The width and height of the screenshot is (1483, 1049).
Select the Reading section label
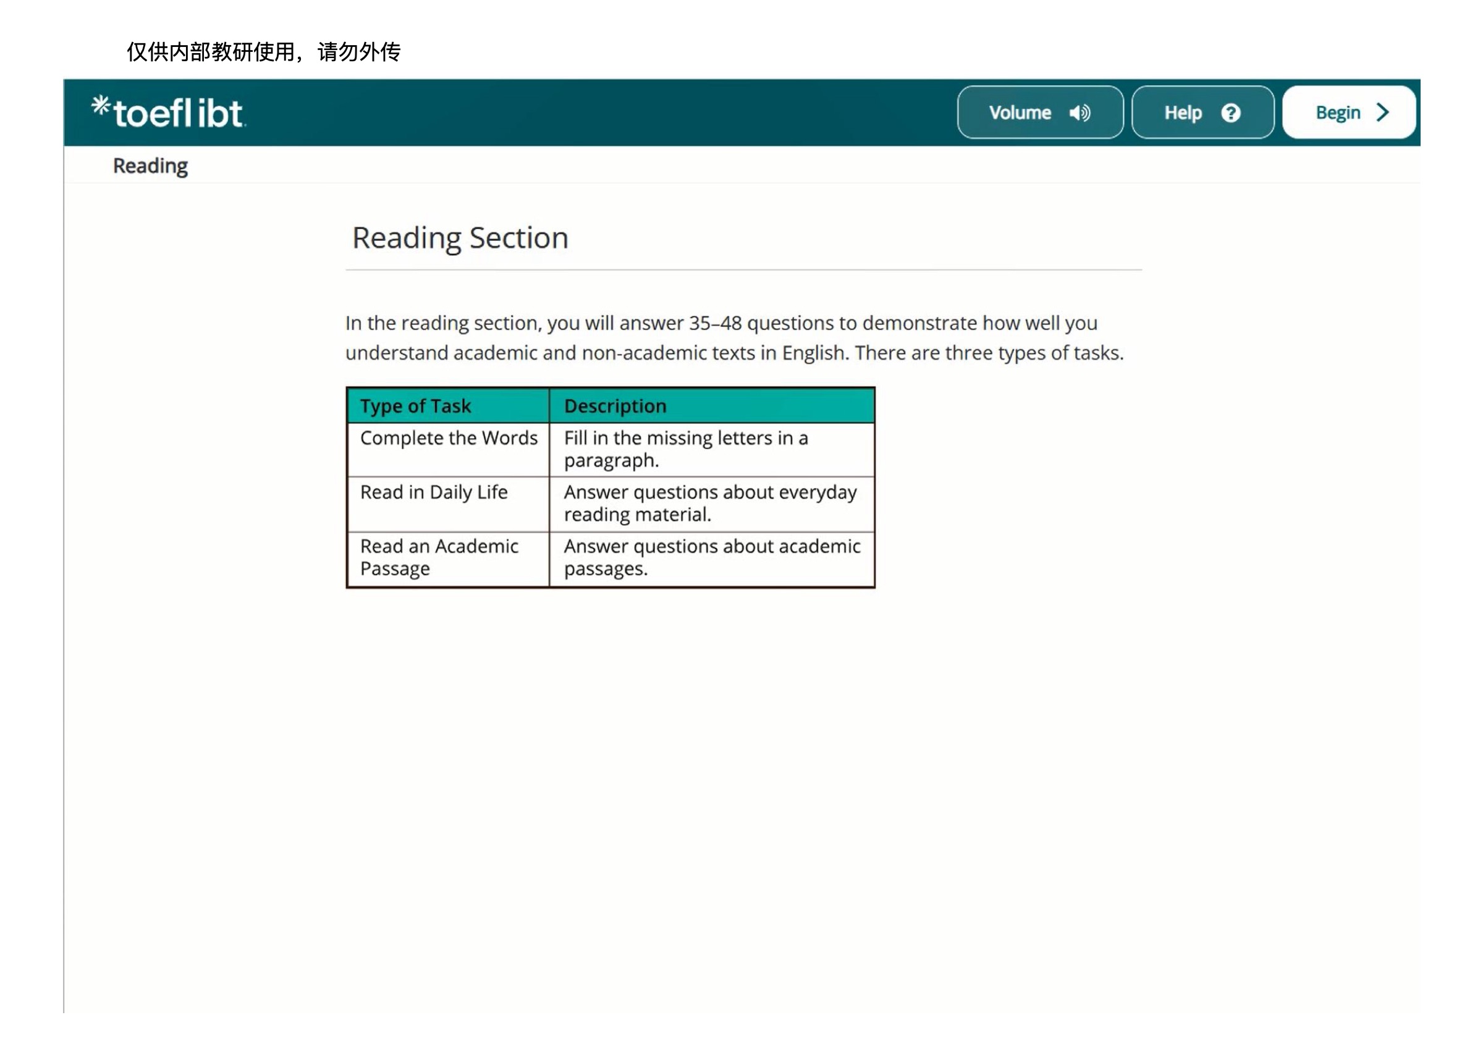click(x=151, y=166)
